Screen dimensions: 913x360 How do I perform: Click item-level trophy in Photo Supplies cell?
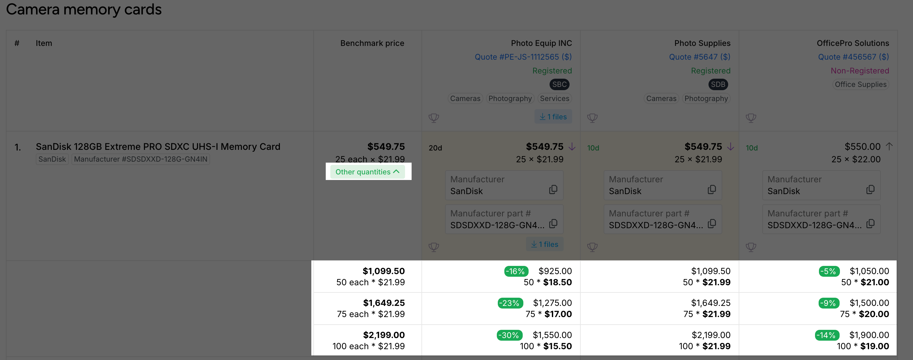click(x=592, y=247)
